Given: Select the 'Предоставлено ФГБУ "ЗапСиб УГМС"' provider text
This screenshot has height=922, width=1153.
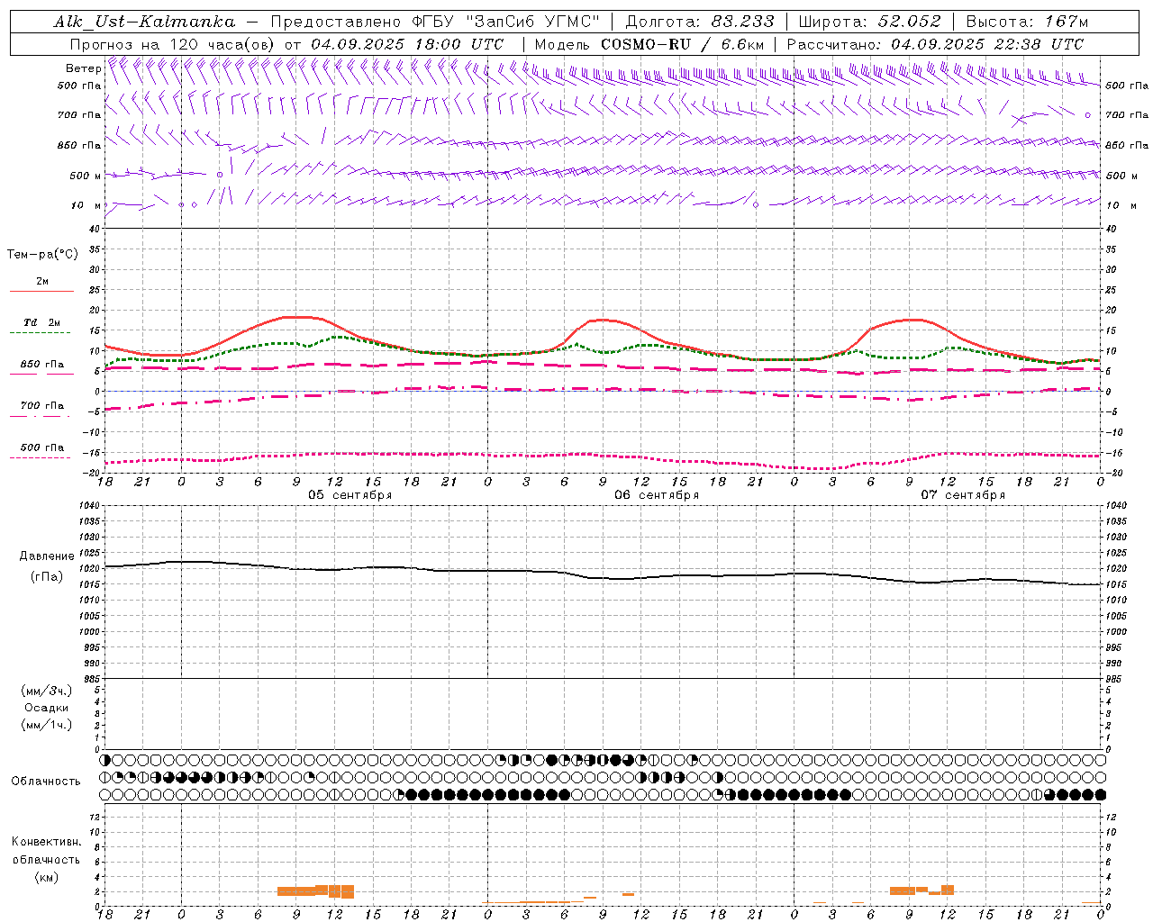Looking at the screenshot, I should [x=435, y=22].
